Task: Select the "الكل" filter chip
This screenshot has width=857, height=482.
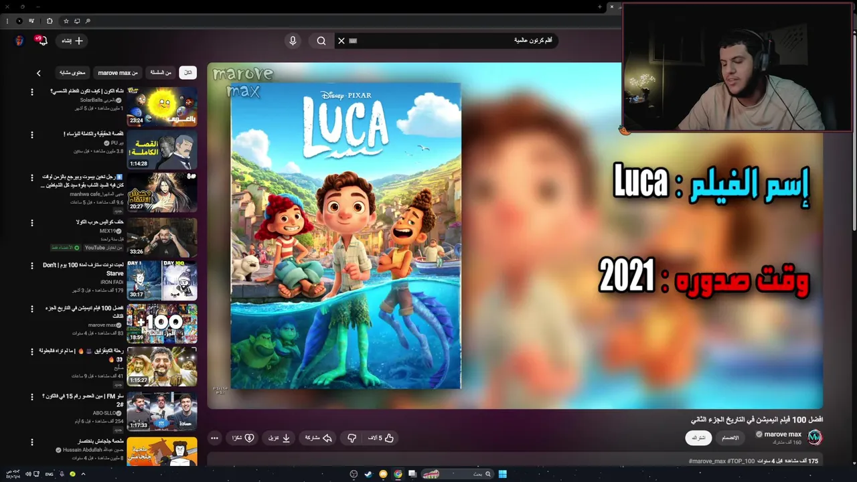Action: pos(188,72)
